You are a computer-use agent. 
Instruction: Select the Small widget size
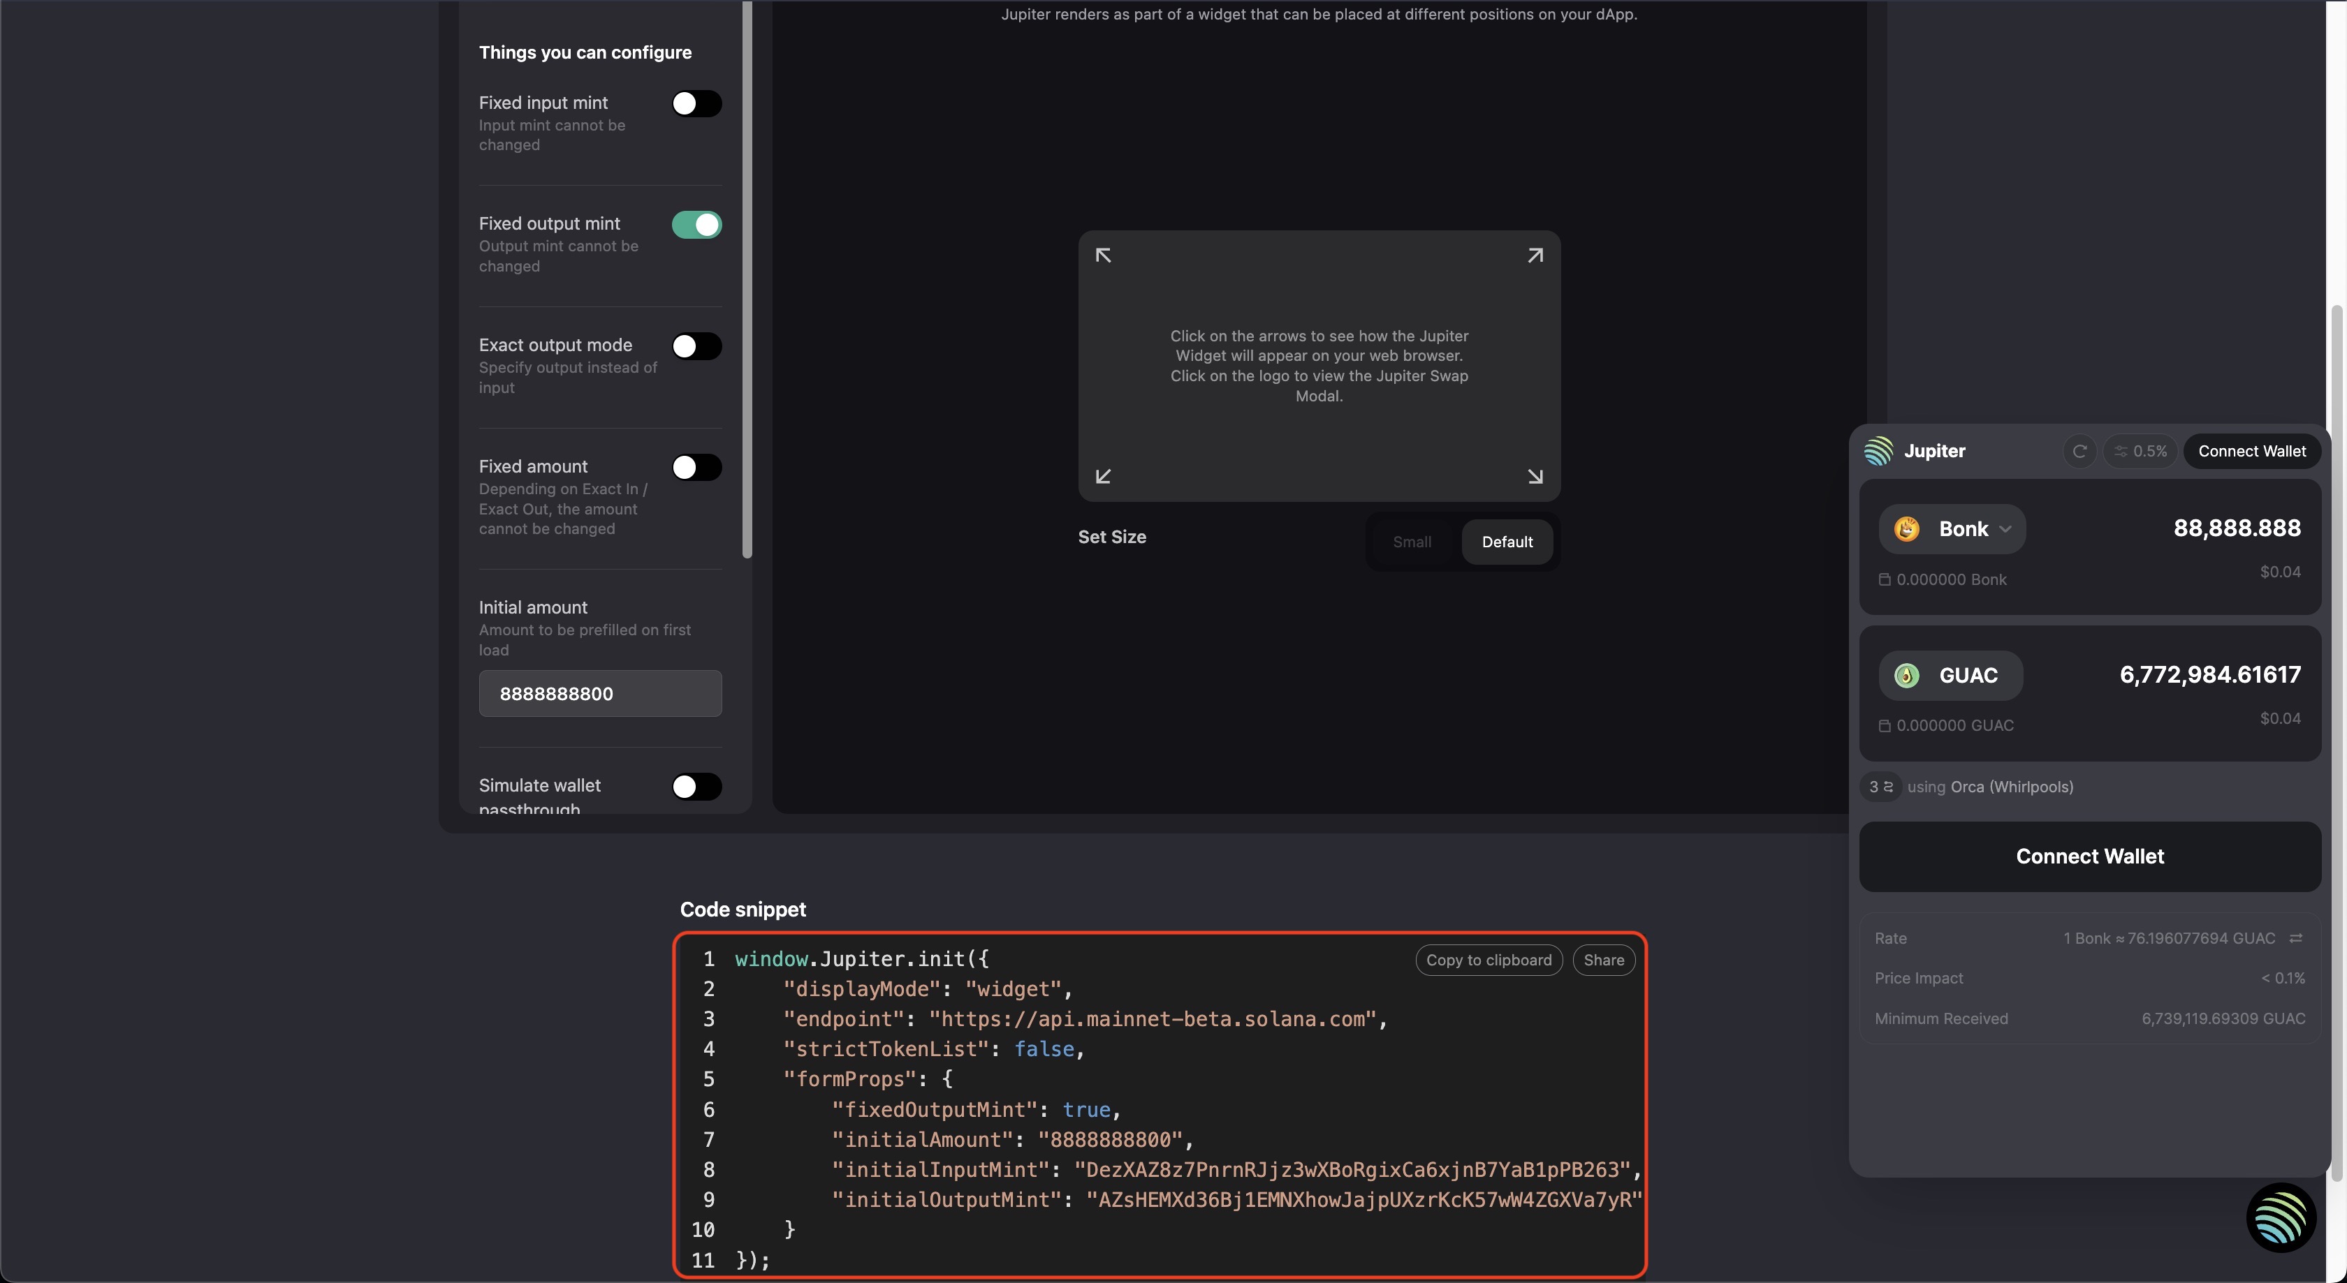tap(1411, 542)
